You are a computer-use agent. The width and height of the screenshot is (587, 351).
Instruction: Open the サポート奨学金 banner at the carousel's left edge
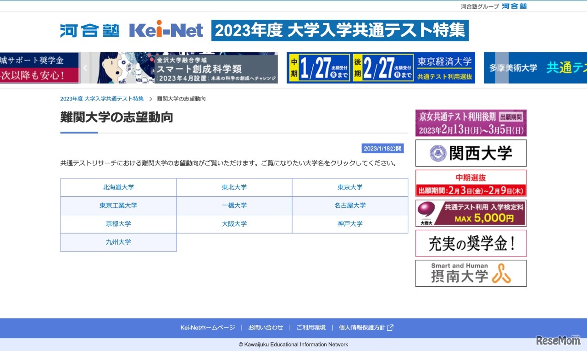coord(40,68)
